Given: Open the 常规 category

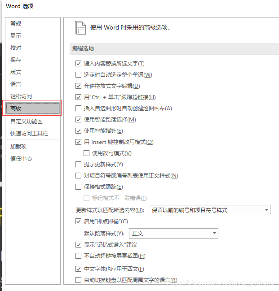Looking at the screenshot, I should [16, 24].
